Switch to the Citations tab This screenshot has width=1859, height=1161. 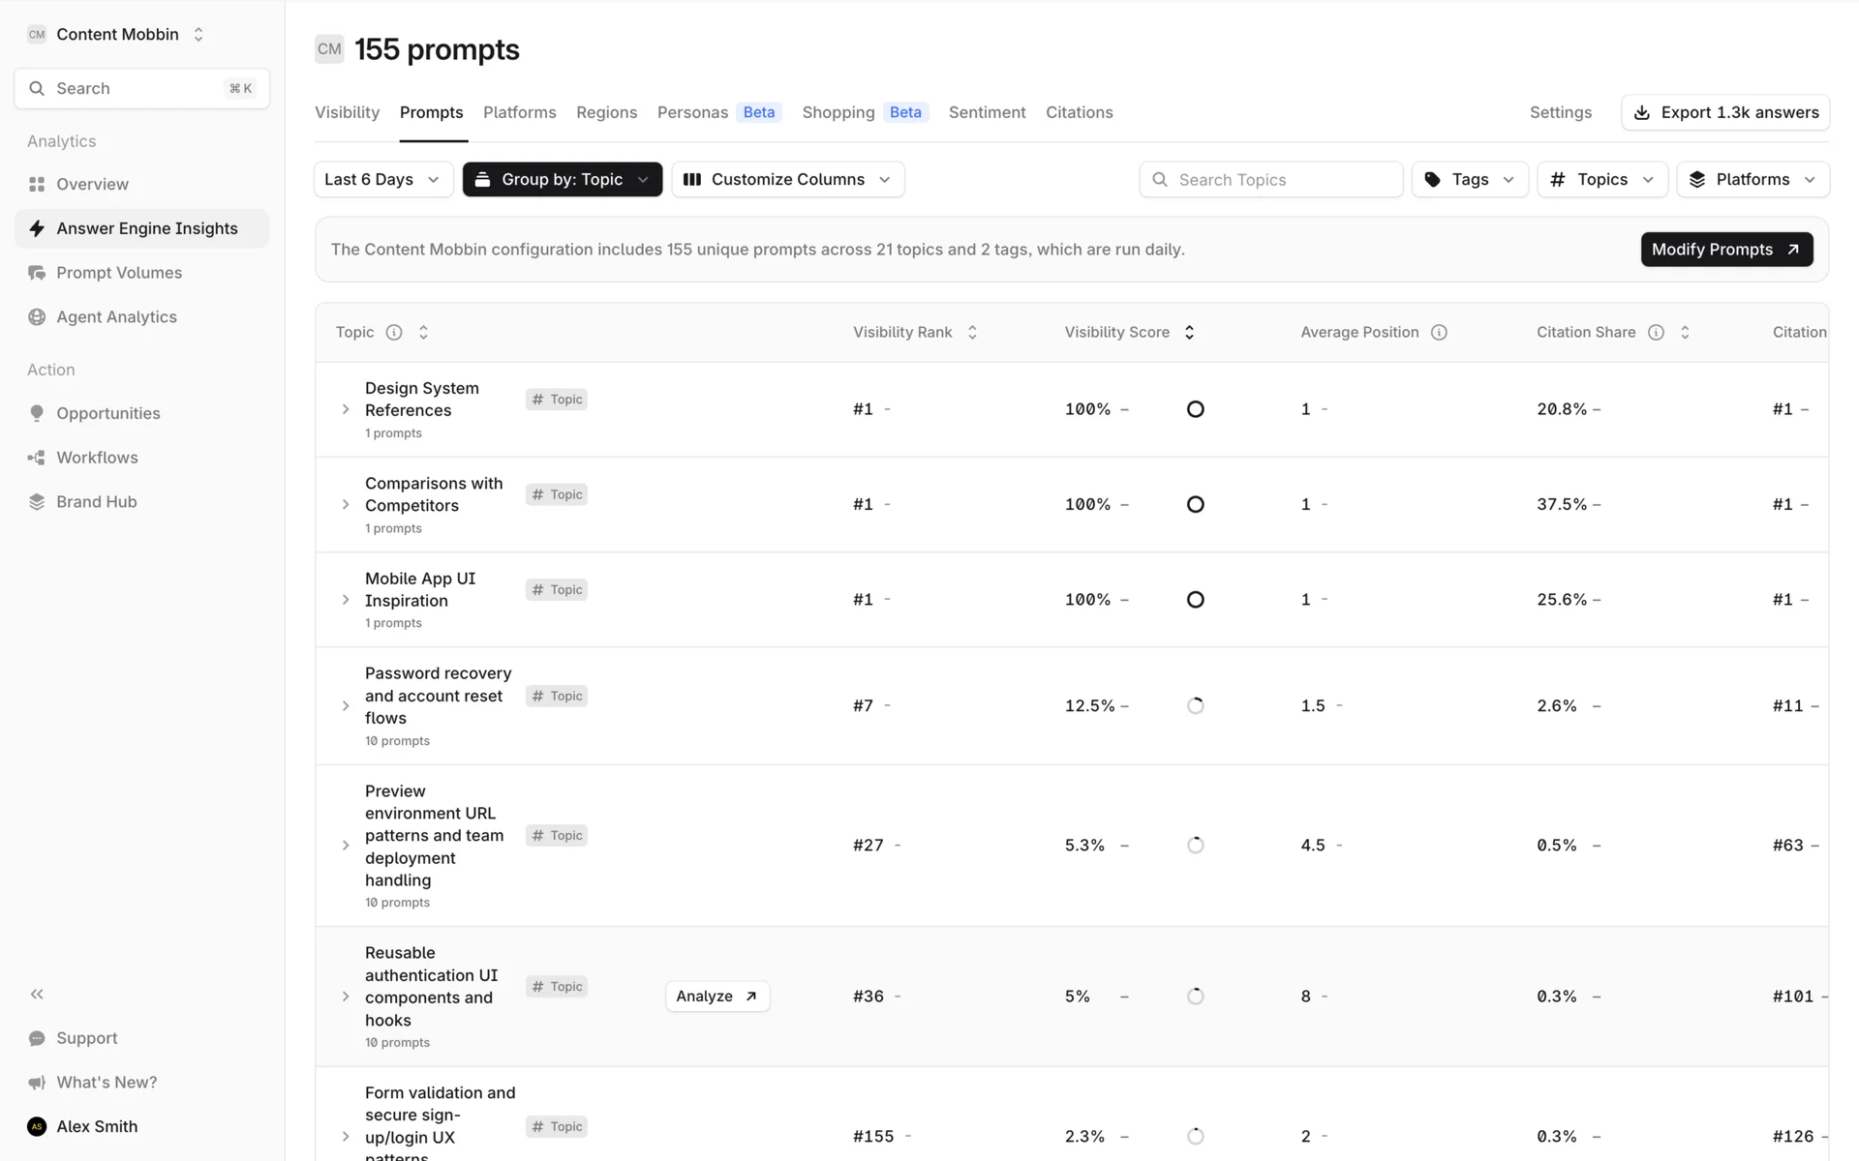tap(1079, 112)
